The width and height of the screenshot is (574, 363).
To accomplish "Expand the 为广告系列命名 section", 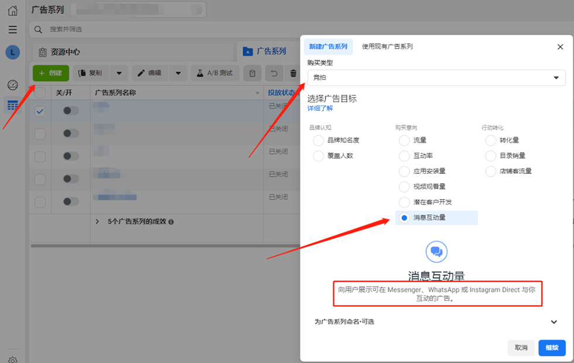I will point(553,322).
